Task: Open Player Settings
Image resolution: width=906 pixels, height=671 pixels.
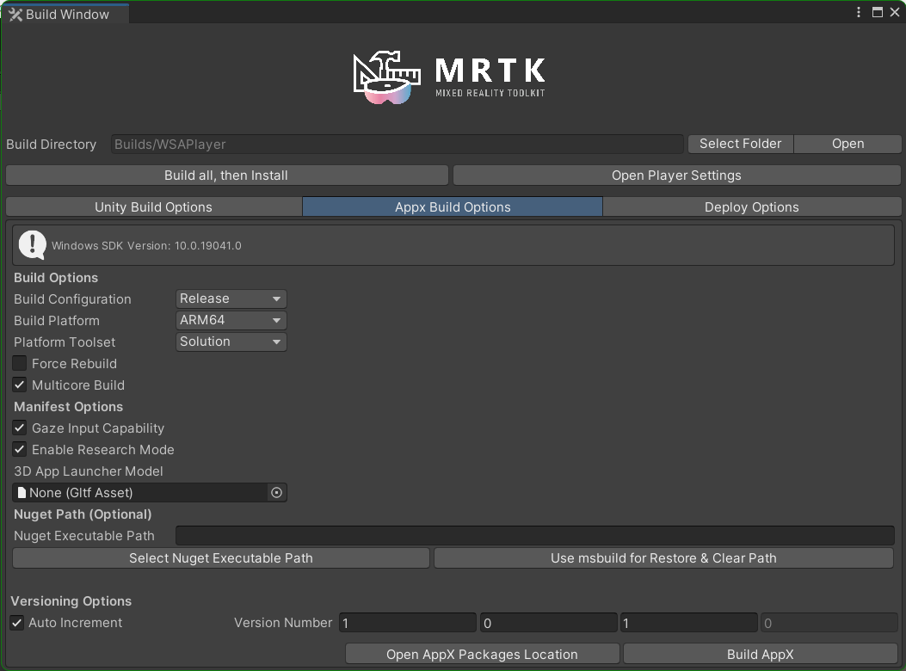Action: click(x=676, y=175)
